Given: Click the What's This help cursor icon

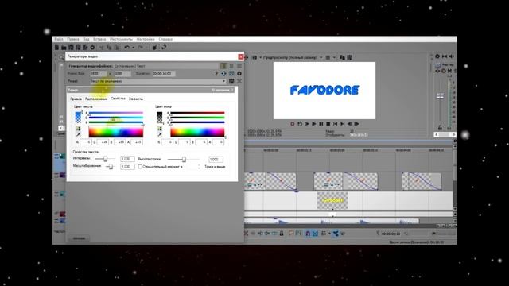Looking at the screenshot, I should pos(164,48).
